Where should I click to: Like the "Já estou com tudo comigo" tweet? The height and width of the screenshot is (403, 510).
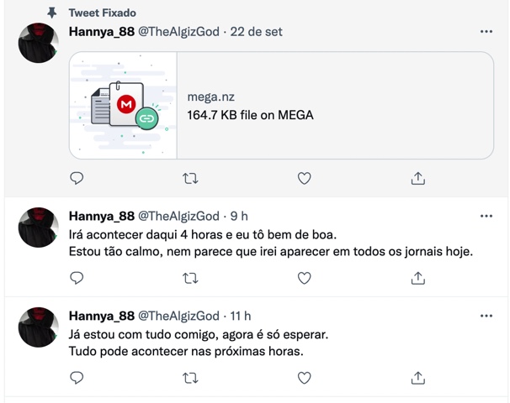tap(305, 378)
